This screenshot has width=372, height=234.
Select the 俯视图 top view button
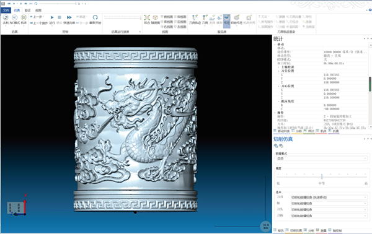pyautogui.click(x=167, y=17)
